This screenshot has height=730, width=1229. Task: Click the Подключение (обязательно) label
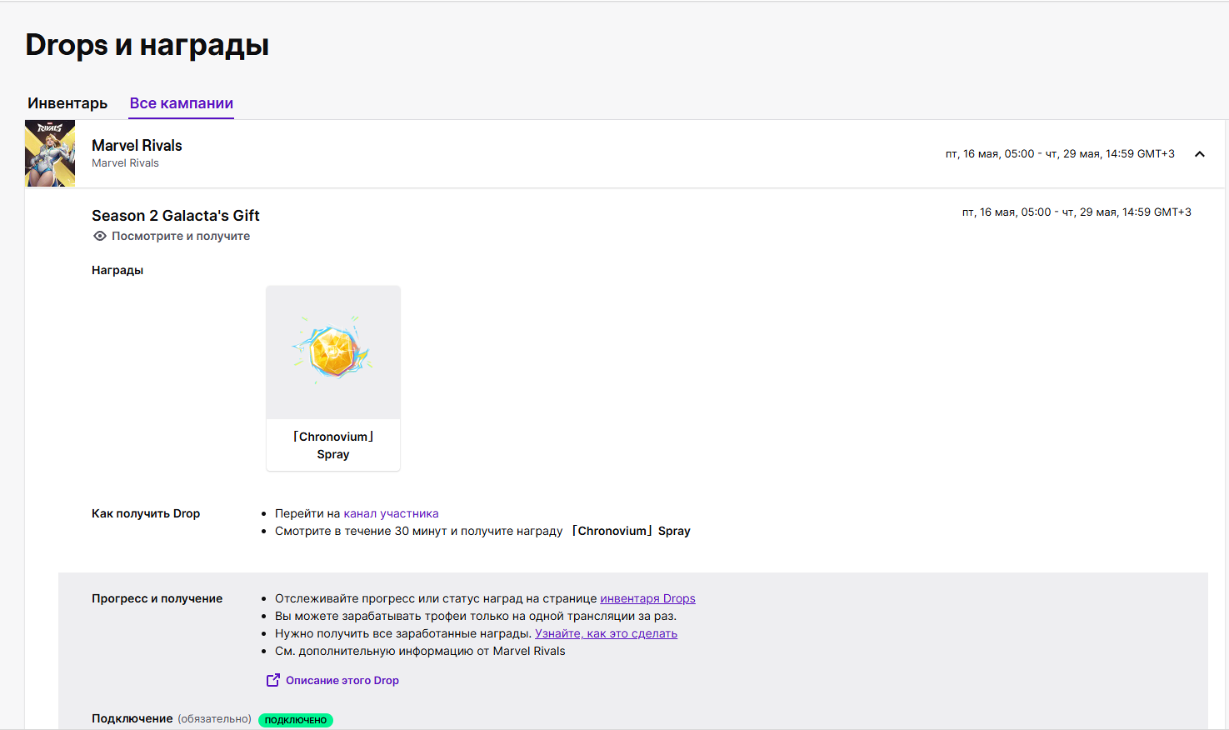point(172,718)
